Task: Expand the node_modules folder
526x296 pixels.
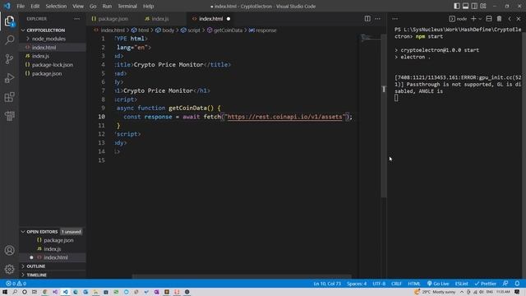Action: 48,39
